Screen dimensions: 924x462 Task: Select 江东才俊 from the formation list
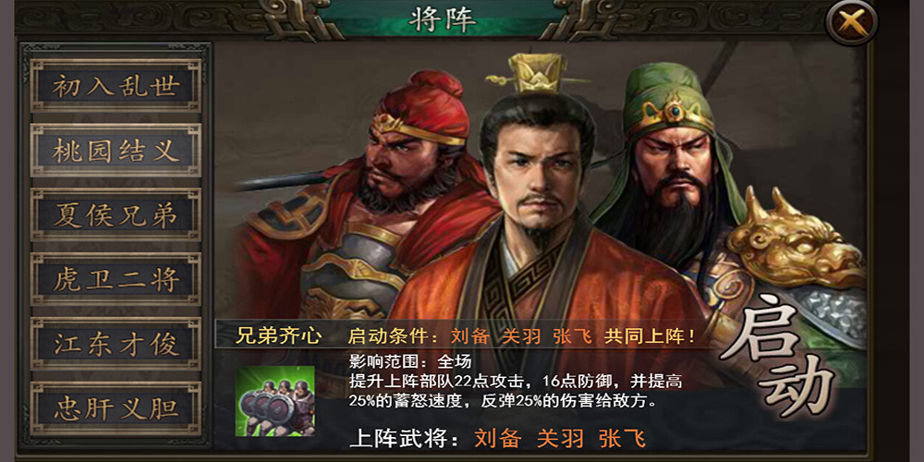115,344
